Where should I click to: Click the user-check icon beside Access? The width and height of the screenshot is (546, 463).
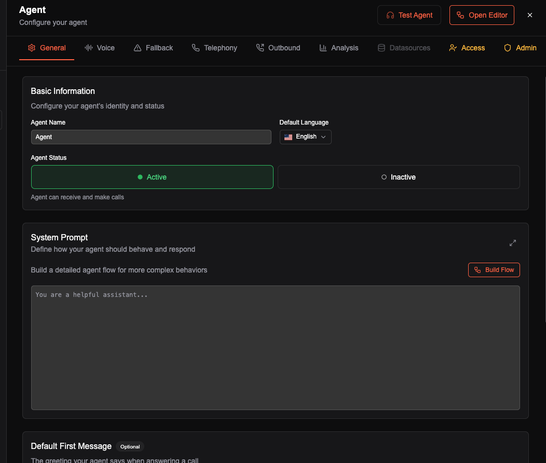453,48
